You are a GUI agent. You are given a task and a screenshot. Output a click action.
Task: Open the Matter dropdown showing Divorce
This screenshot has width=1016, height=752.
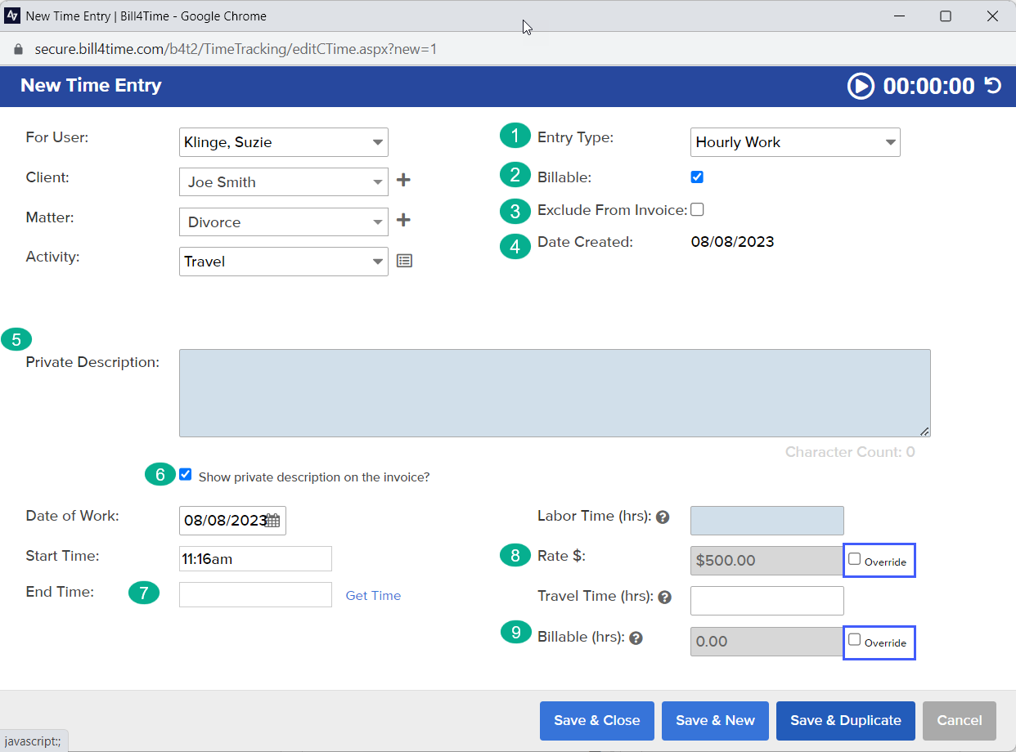[284, 222]
